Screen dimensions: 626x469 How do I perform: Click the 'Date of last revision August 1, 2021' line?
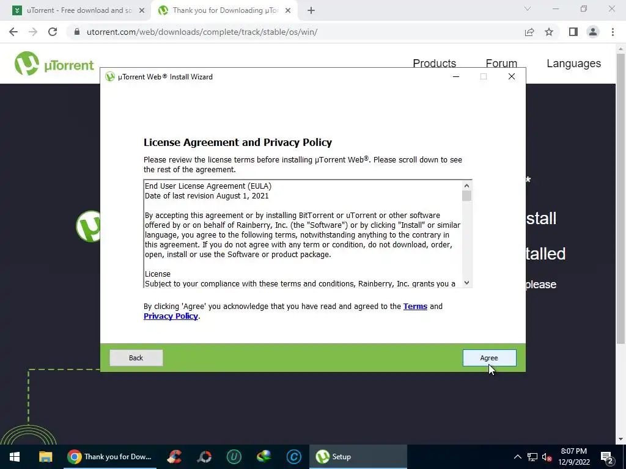click(207, 196)
